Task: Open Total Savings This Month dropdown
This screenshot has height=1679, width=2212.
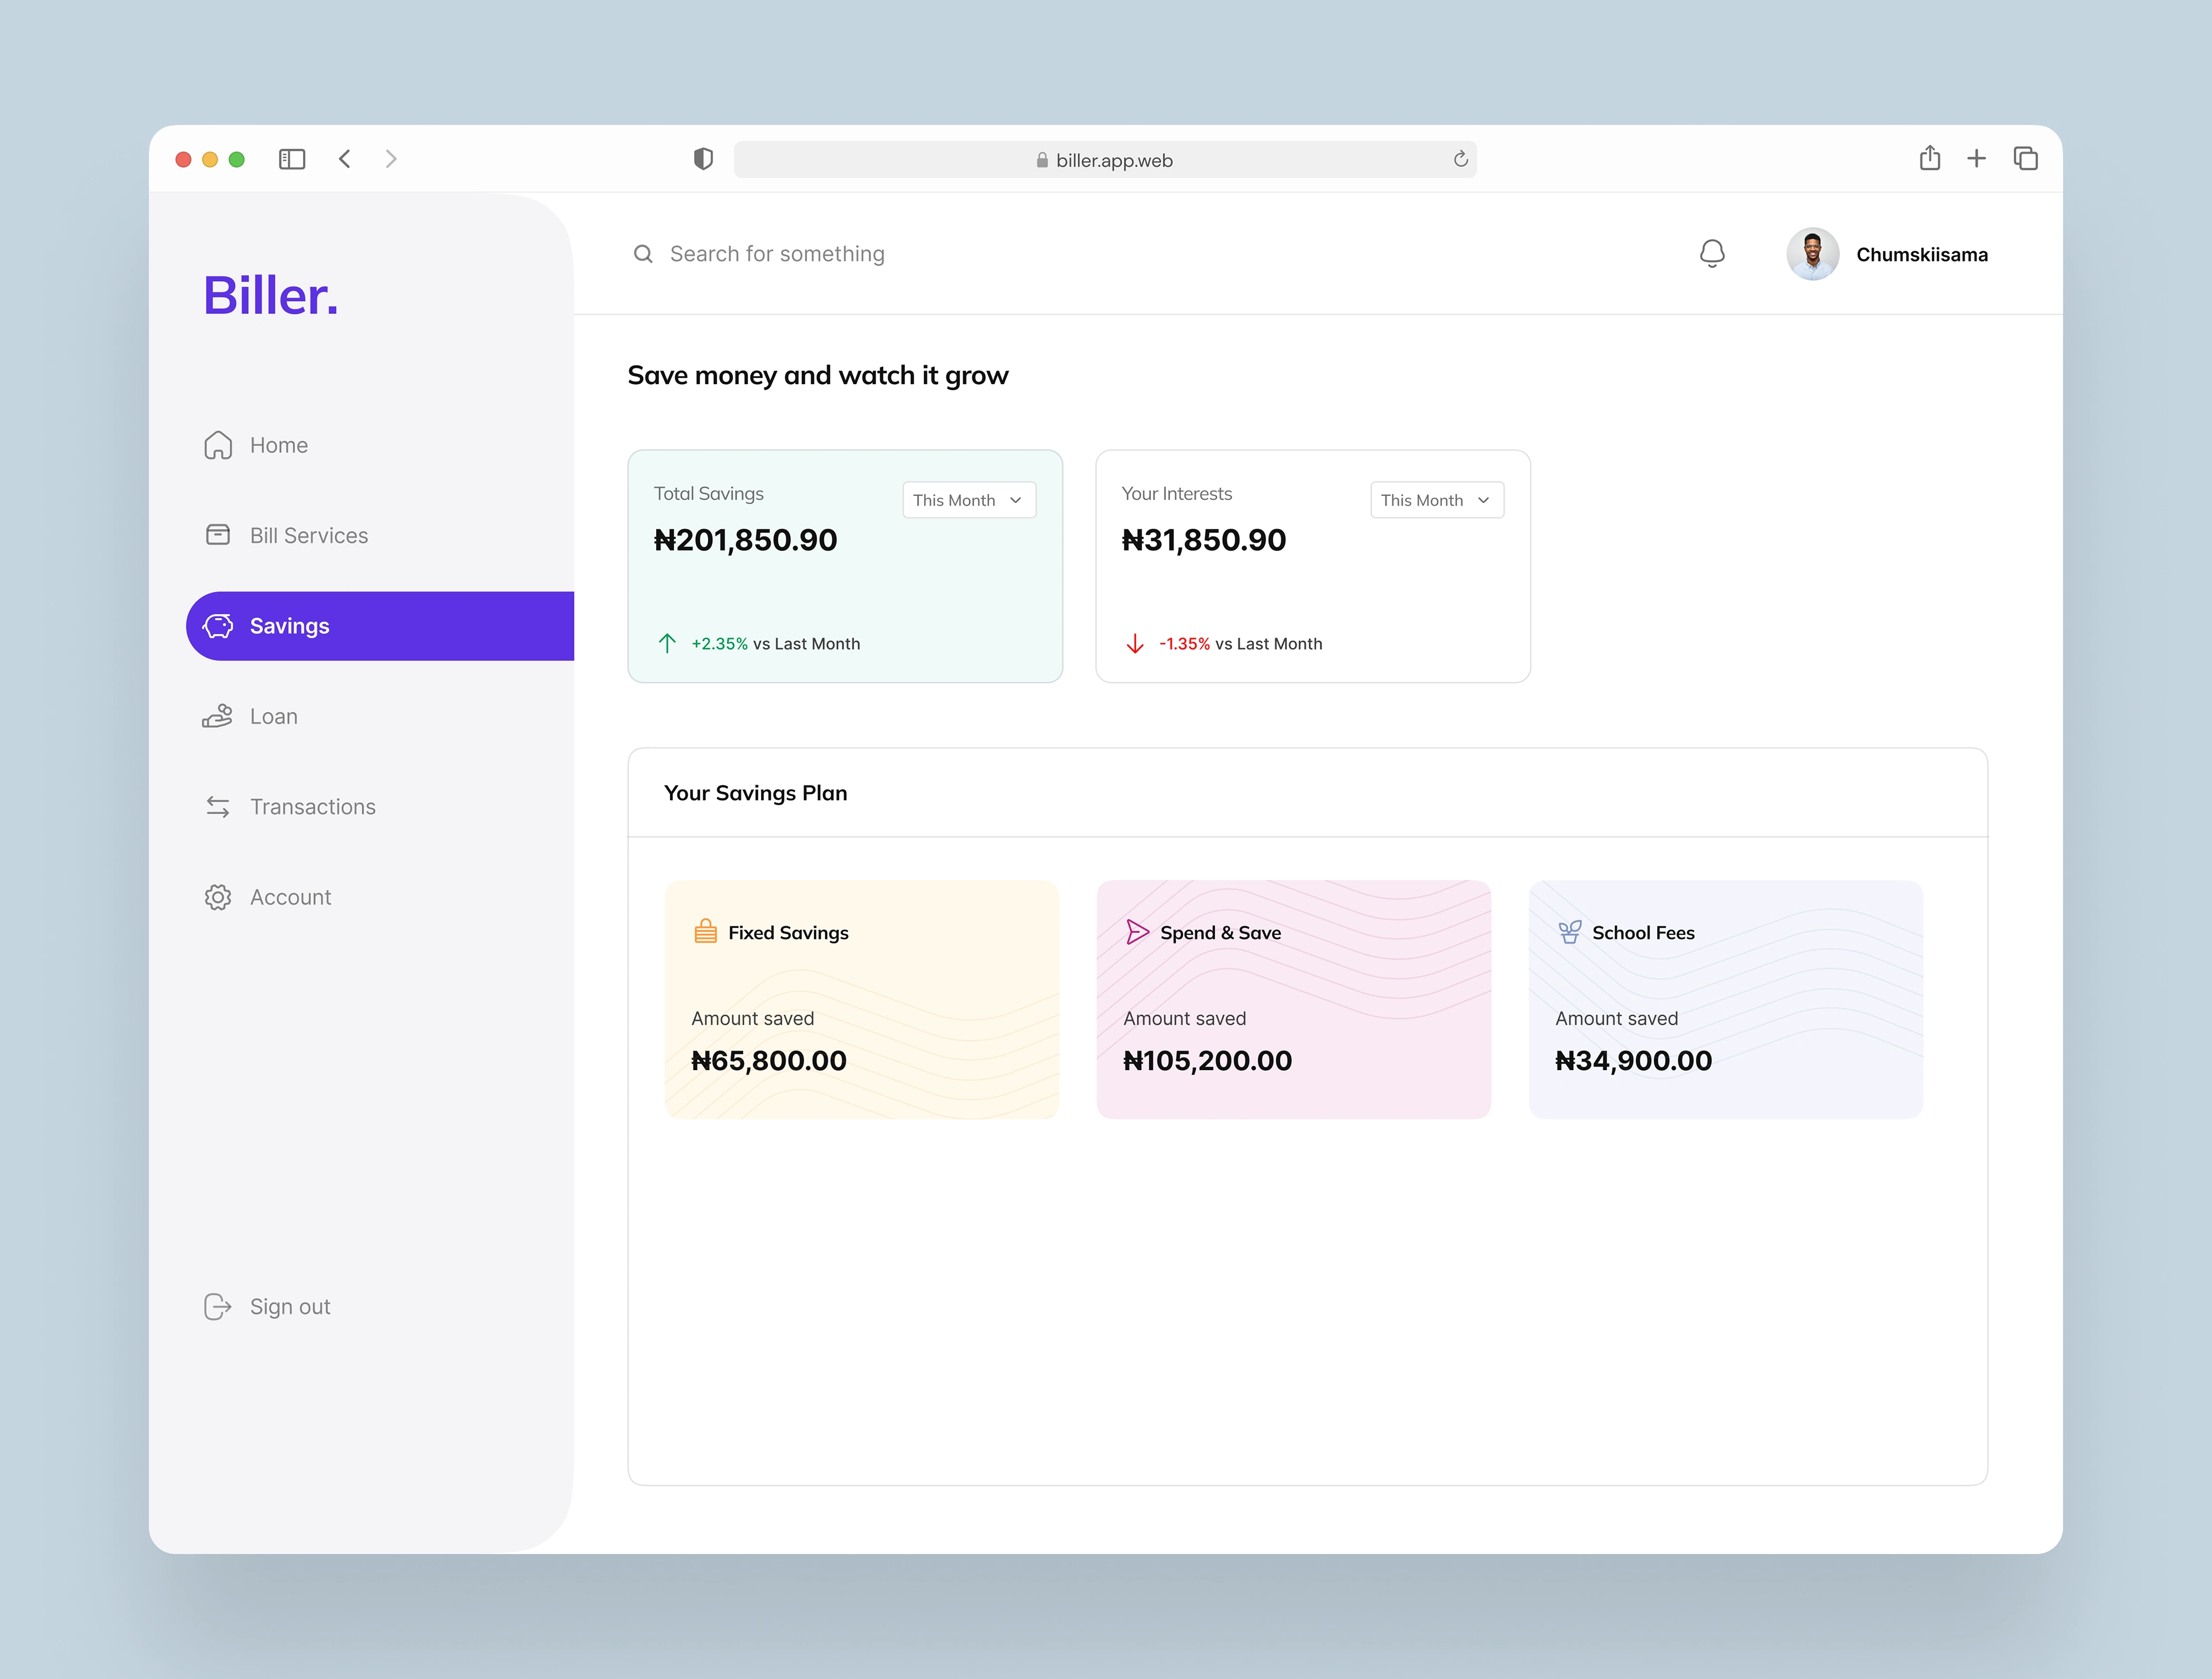Action: pos(968,500)
